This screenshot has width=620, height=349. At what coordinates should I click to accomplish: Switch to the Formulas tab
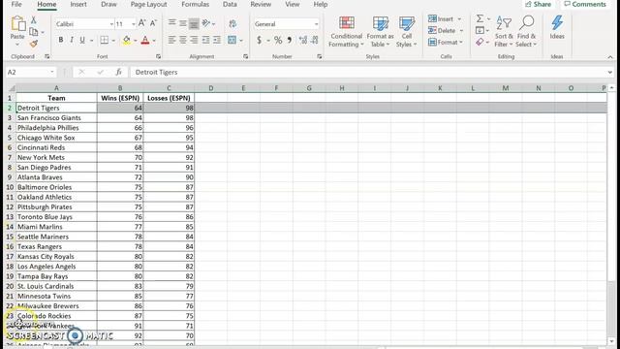click(x=196, y=4)
